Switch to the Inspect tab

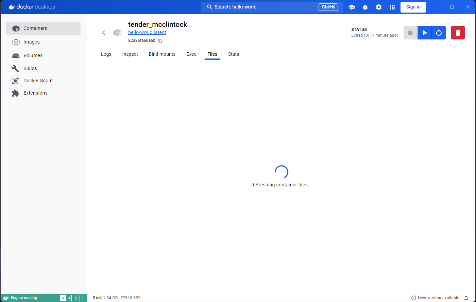click(130, 54)
